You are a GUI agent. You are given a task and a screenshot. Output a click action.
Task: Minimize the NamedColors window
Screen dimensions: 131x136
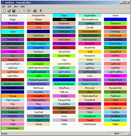(121, 2)
